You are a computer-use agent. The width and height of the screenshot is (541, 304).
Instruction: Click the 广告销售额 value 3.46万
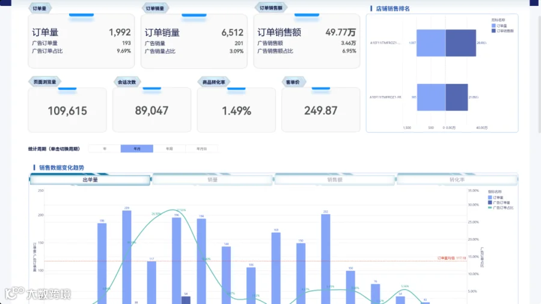(x=349, y=43)
